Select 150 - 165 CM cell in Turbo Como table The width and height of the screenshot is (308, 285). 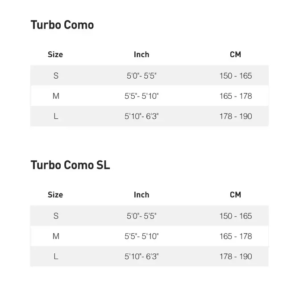(236, 75)
